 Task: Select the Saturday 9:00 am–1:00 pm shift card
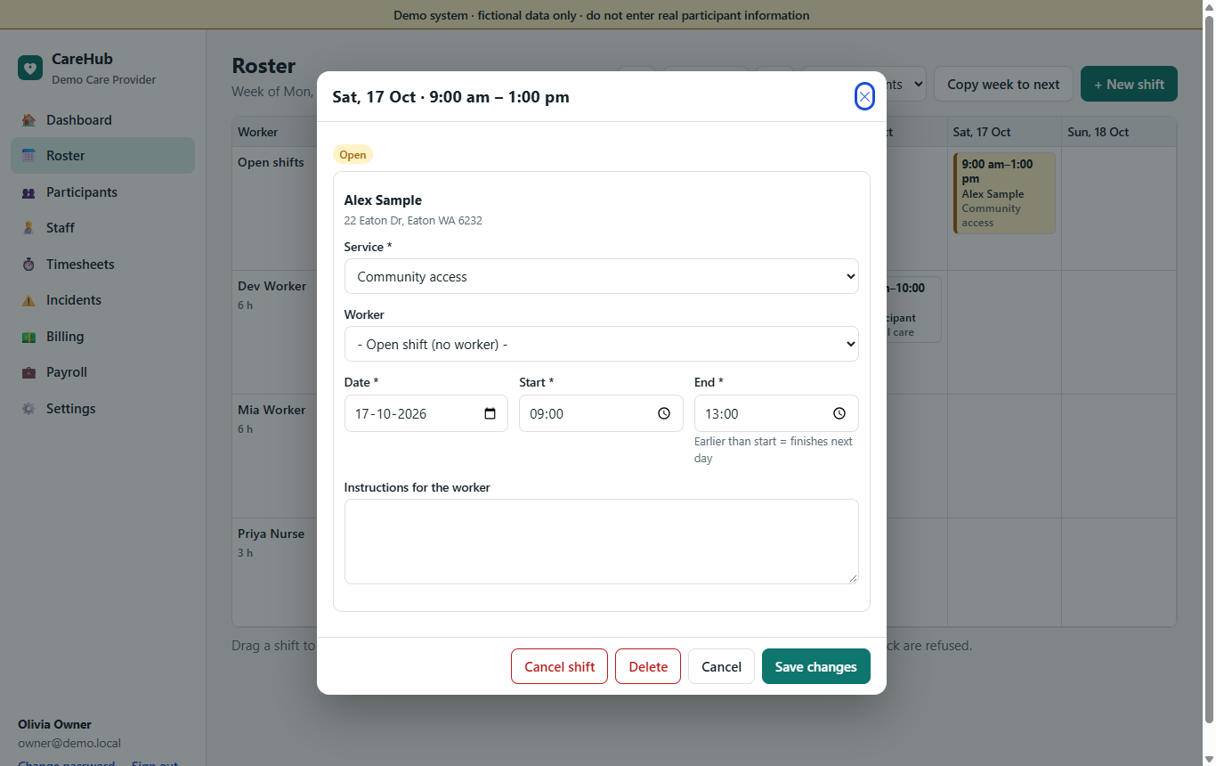[1004, 193]
